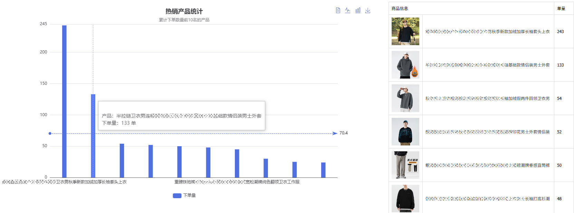The image size is (574, 213).
Task: Switch chart to bar chart type
Action: click(x=358, y=10)
